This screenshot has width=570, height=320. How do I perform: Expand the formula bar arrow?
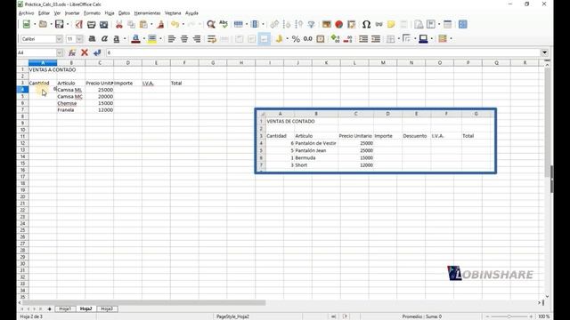coord(544,52)
